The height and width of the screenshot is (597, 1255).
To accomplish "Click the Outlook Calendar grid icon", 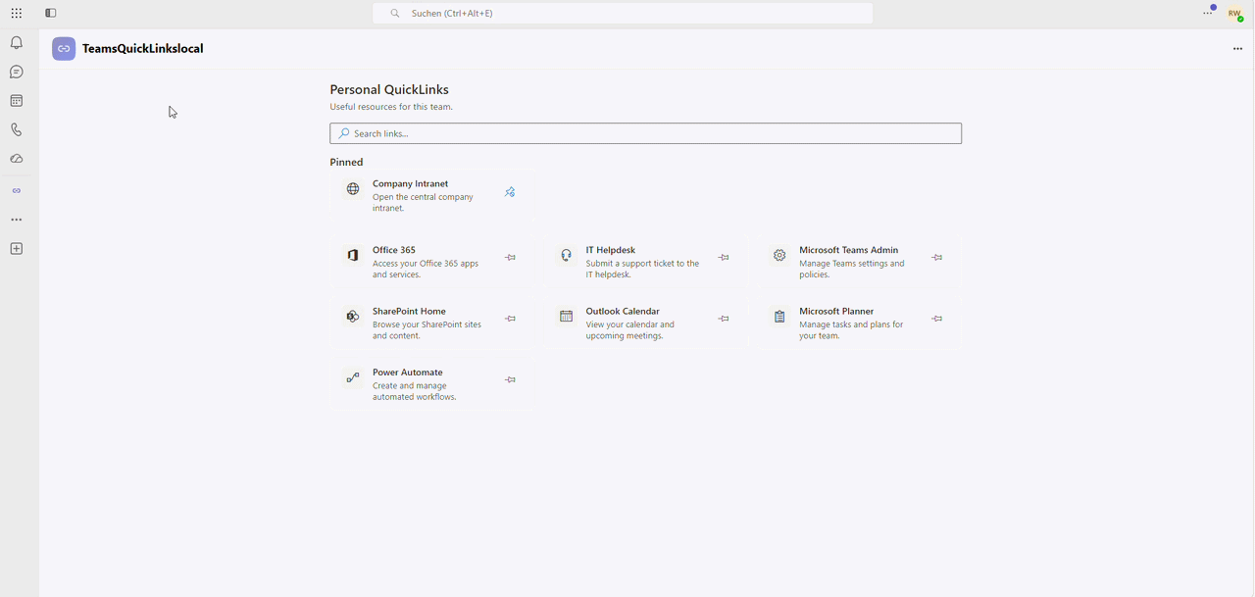I will tap(567, 317).
